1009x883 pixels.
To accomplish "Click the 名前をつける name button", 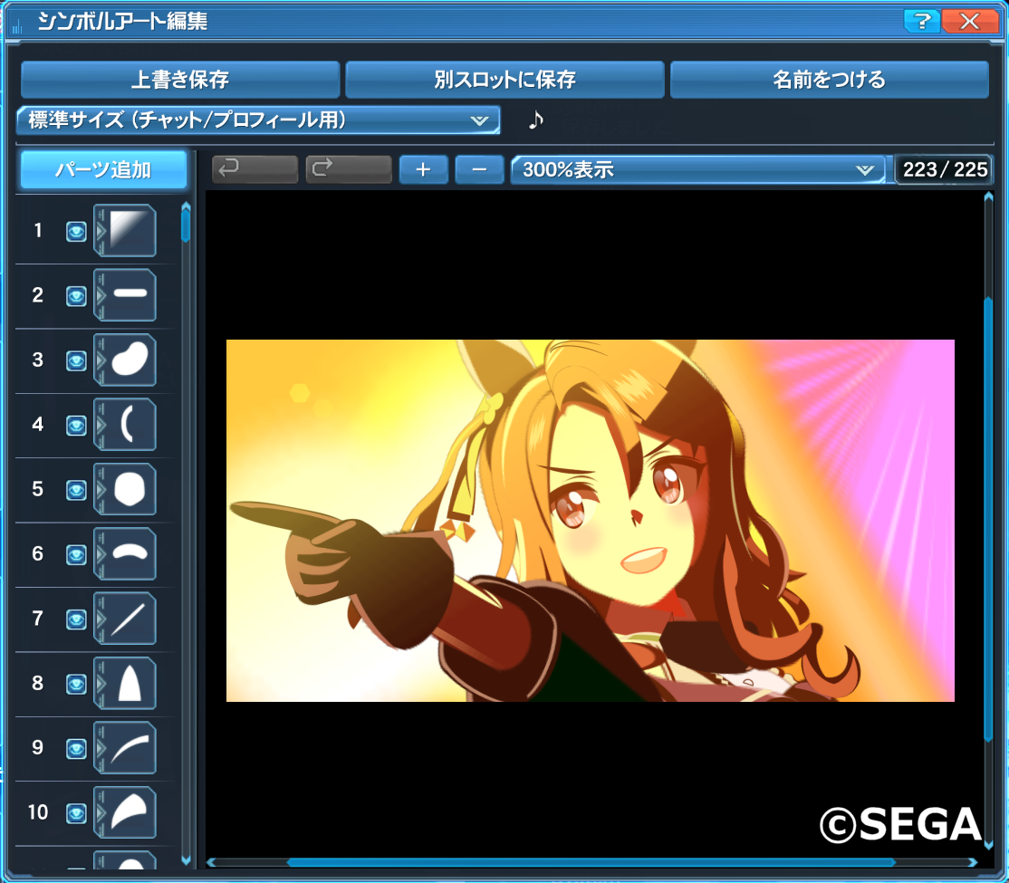I will point(830,80).
